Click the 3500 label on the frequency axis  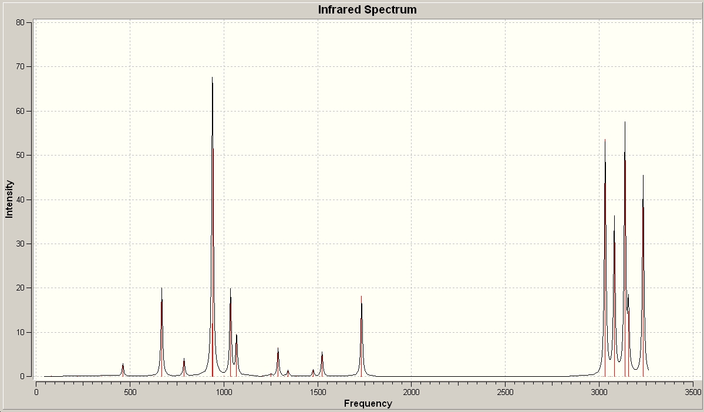click(x=693, y=392)
